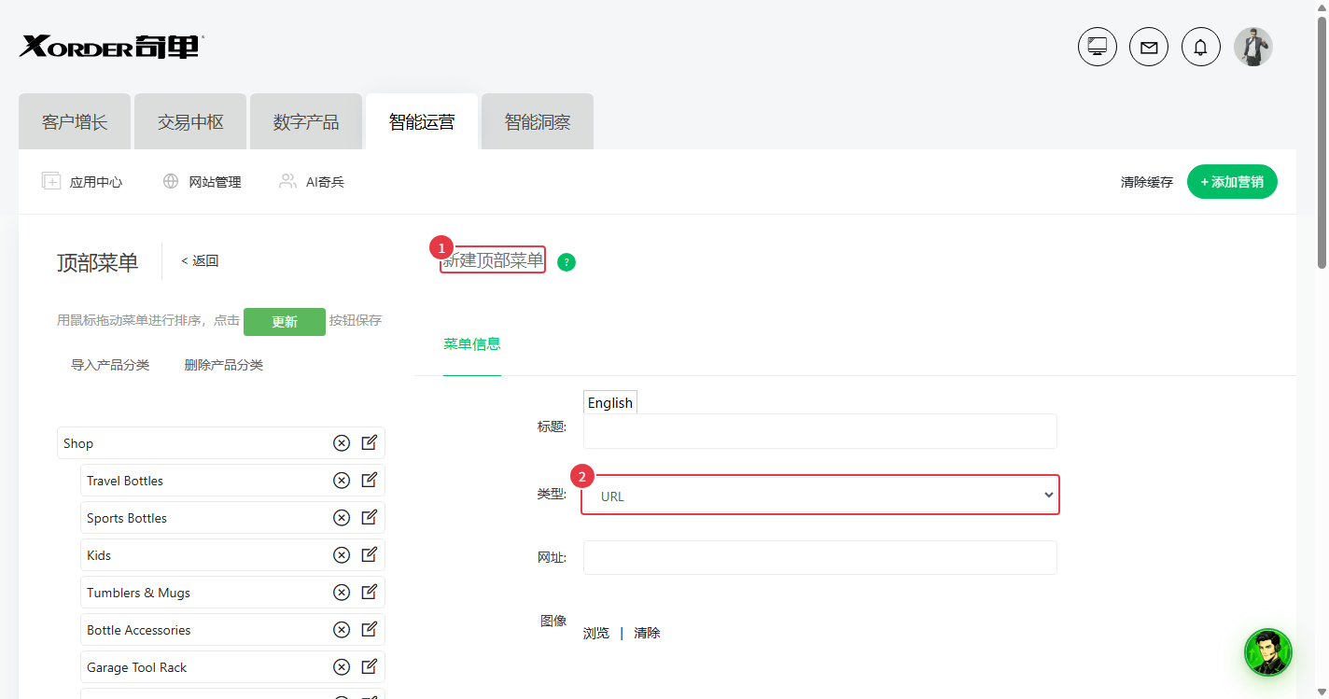This screenshot has width=1329, height=699.
Task: Delete the Kids menu item
Action: pyautogui.click(x=342, y=555)
